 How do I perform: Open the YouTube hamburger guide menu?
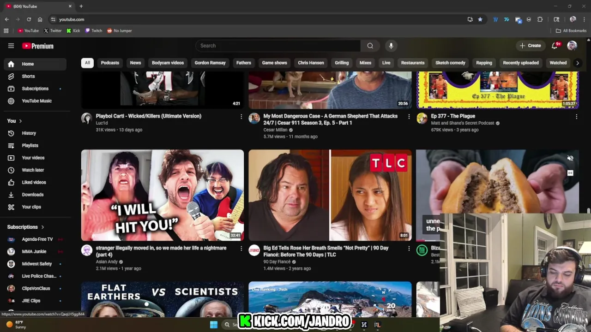click(x=11, y=46)
